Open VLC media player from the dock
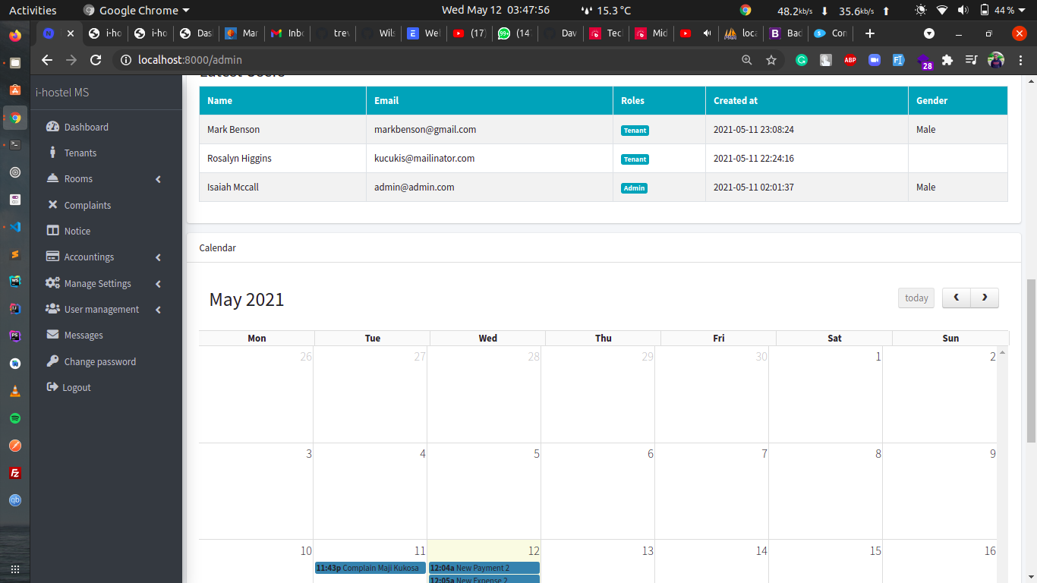 pos(15,391)
